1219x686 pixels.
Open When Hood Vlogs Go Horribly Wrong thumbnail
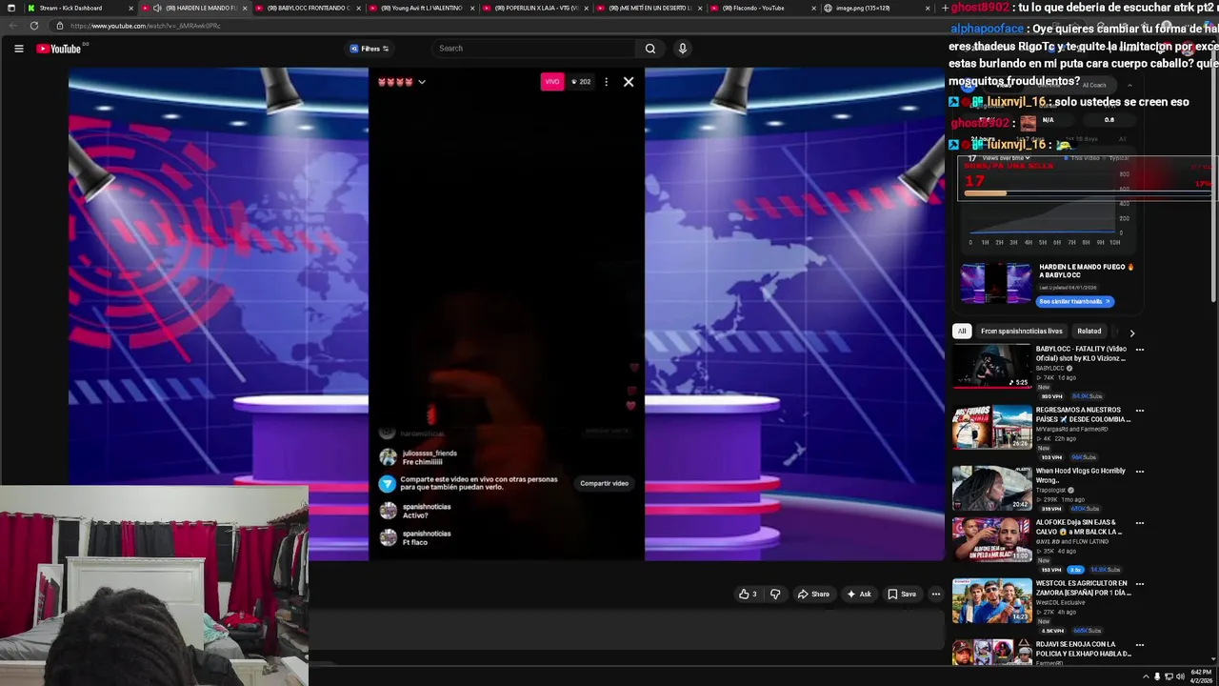click(991, 488)
